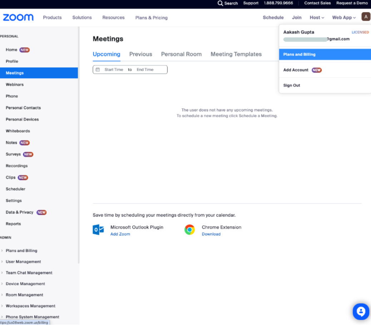Screen dimensions: 371x325
Task: Switch to the Upcoming tab
Action: [107, 54]
